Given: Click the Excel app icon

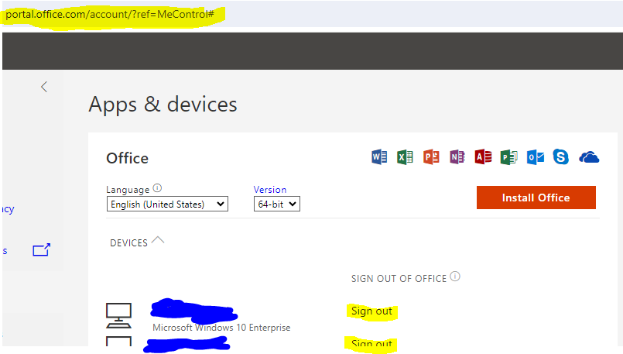Looking at the screenshot, I should tap(405, 157).
